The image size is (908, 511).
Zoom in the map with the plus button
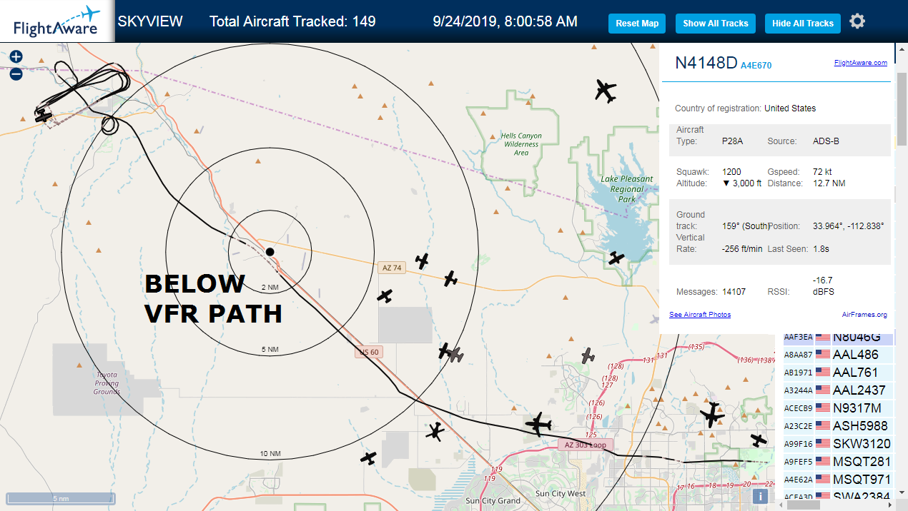16,56
